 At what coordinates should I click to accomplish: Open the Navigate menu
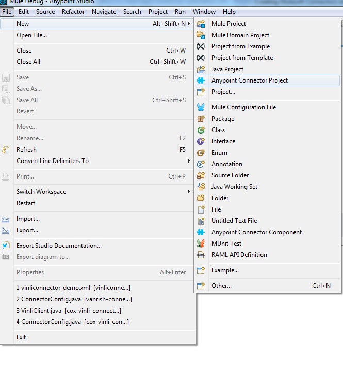click(104, 12)
